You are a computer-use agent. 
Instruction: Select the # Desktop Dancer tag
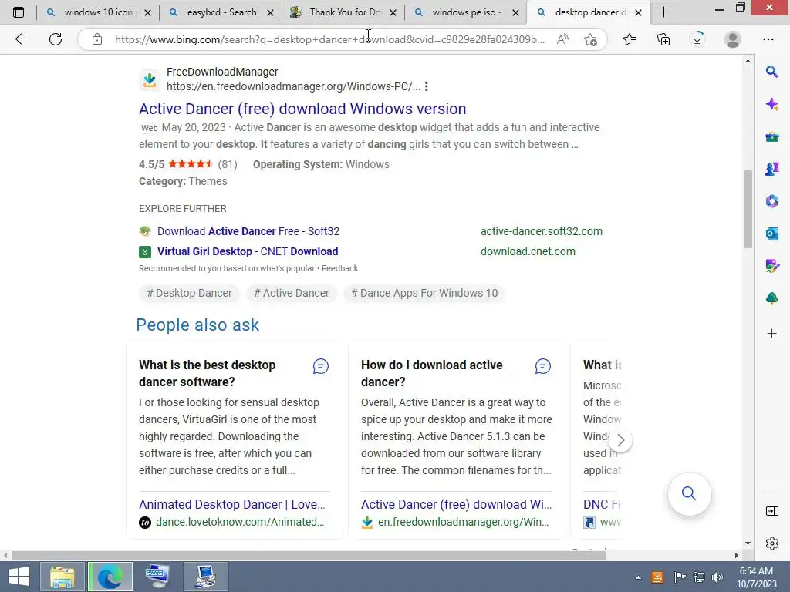tap(189, 293)
